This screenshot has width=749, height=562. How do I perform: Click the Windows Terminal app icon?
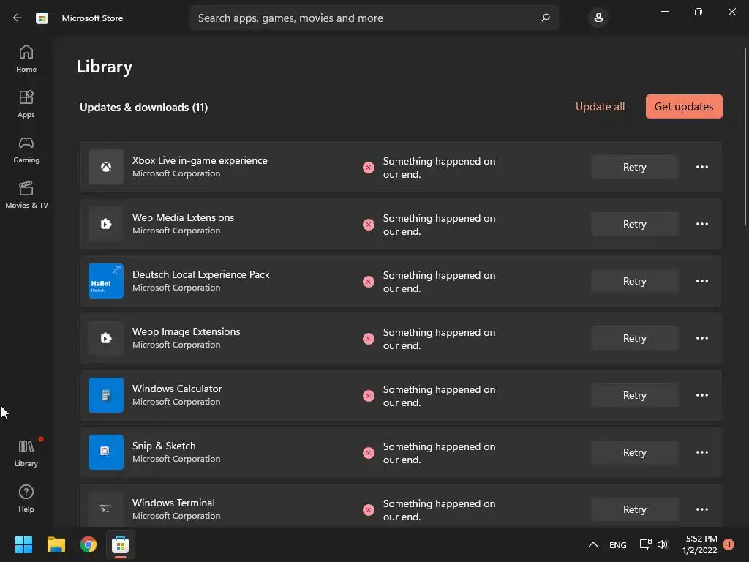[106, 509]
